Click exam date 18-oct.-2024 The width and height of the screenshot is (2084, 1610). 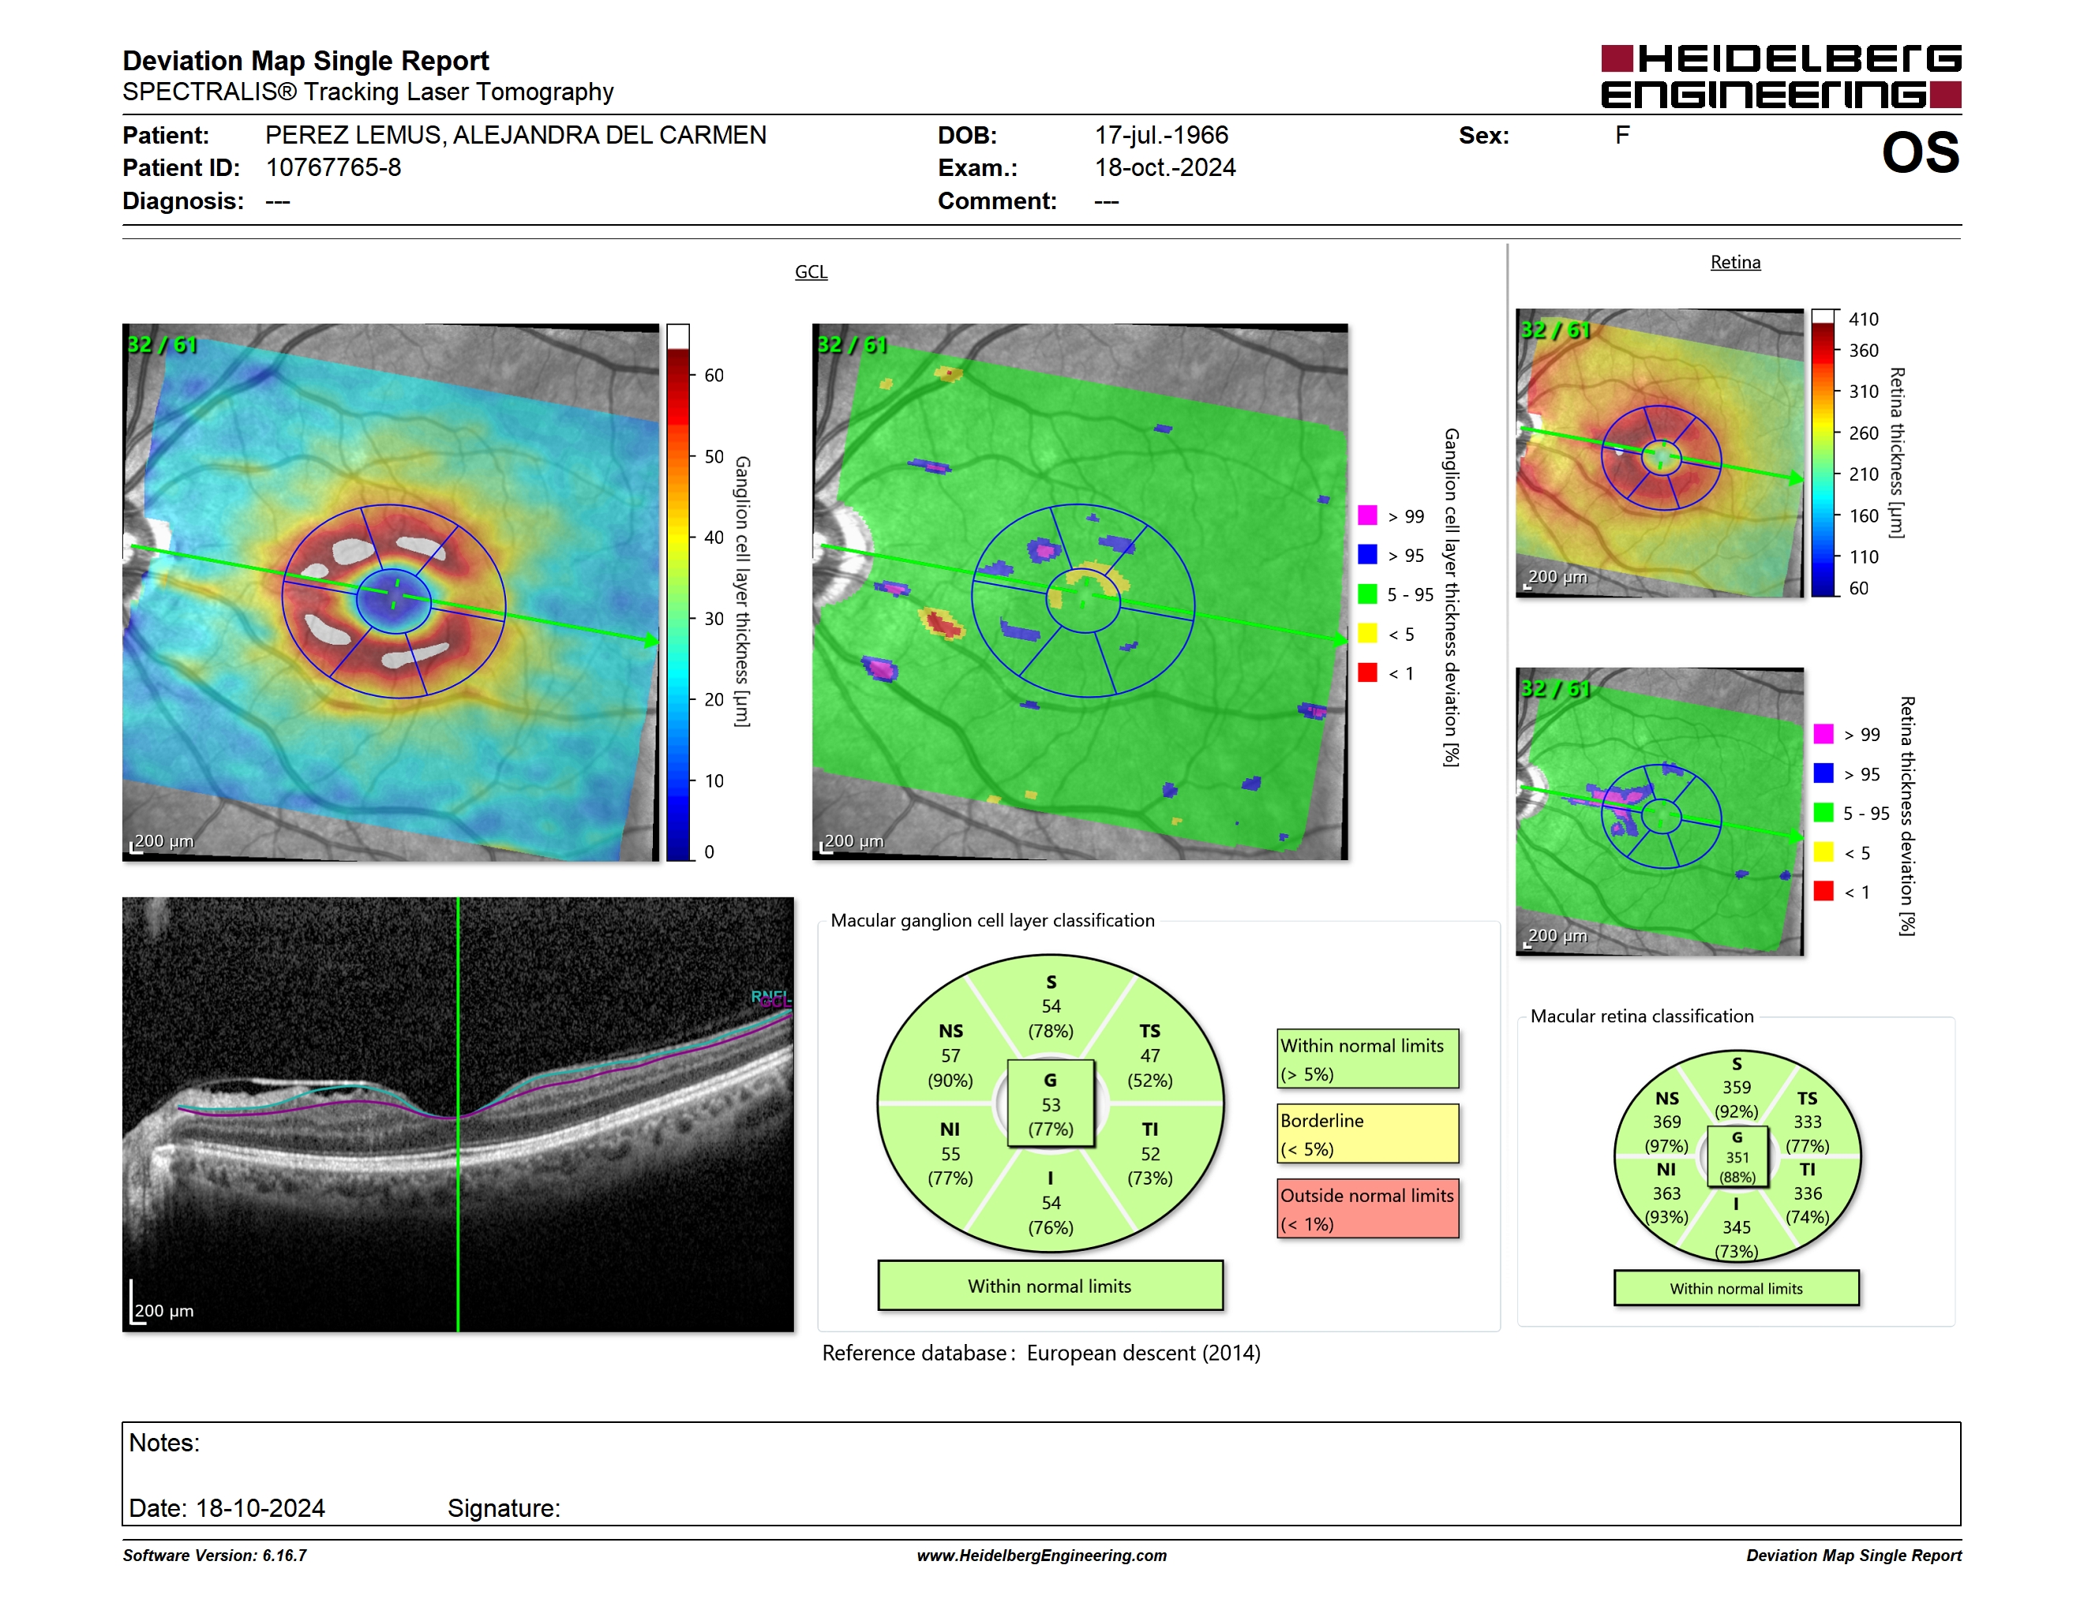coord(1165,168)
